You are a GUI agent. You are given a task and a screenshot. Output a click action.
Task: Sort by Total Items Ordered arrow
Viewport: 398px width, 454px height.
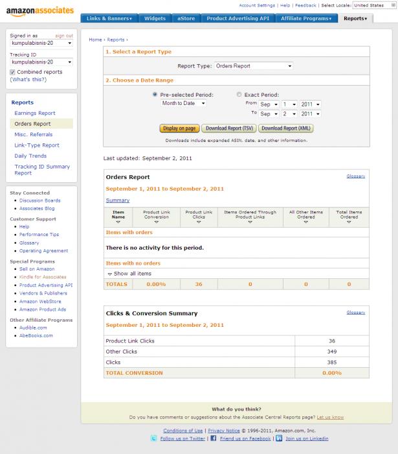(349, 222)
